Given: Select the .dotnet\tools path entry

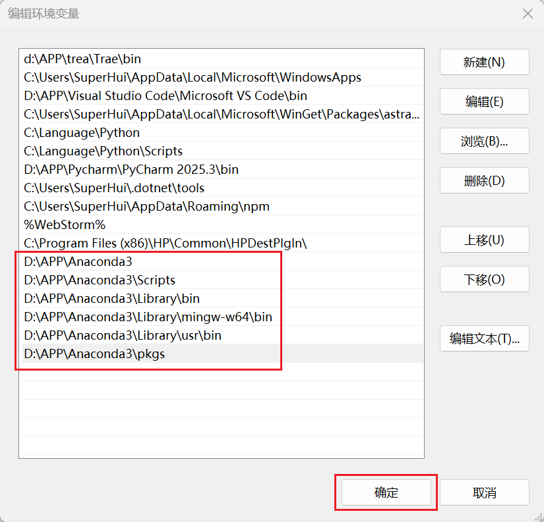Looking at the screenshot, I should [x=222, y=188].
